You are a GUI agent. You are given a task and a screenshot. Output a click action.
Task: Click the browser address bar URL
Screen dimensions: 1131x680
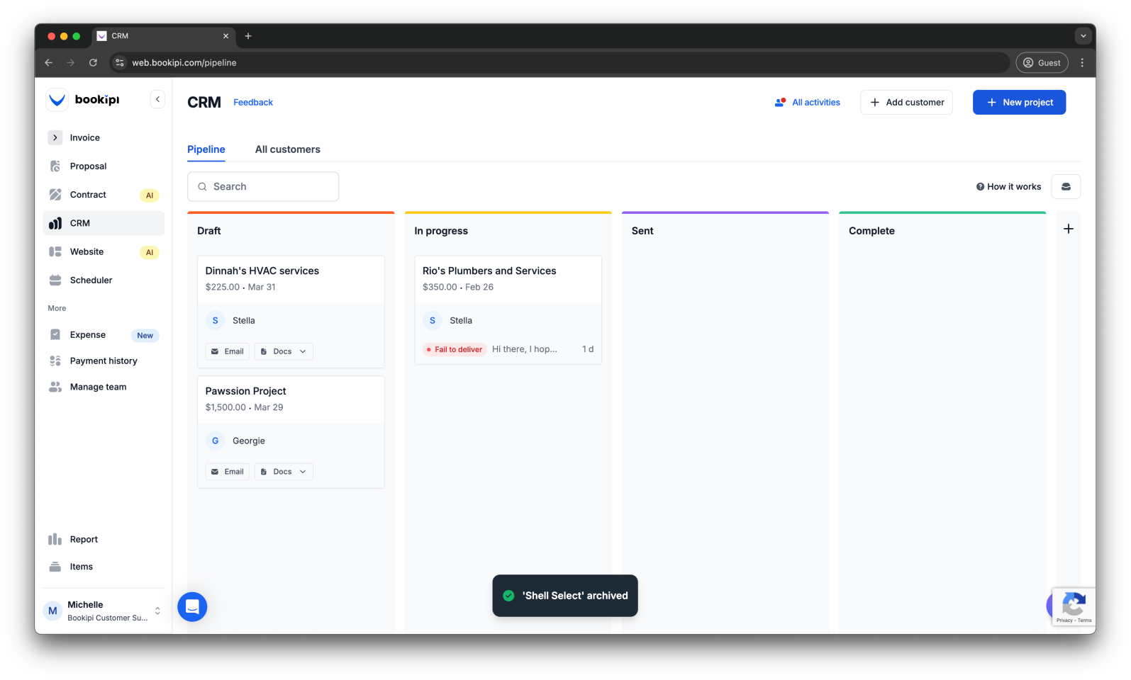coord(184,63)
